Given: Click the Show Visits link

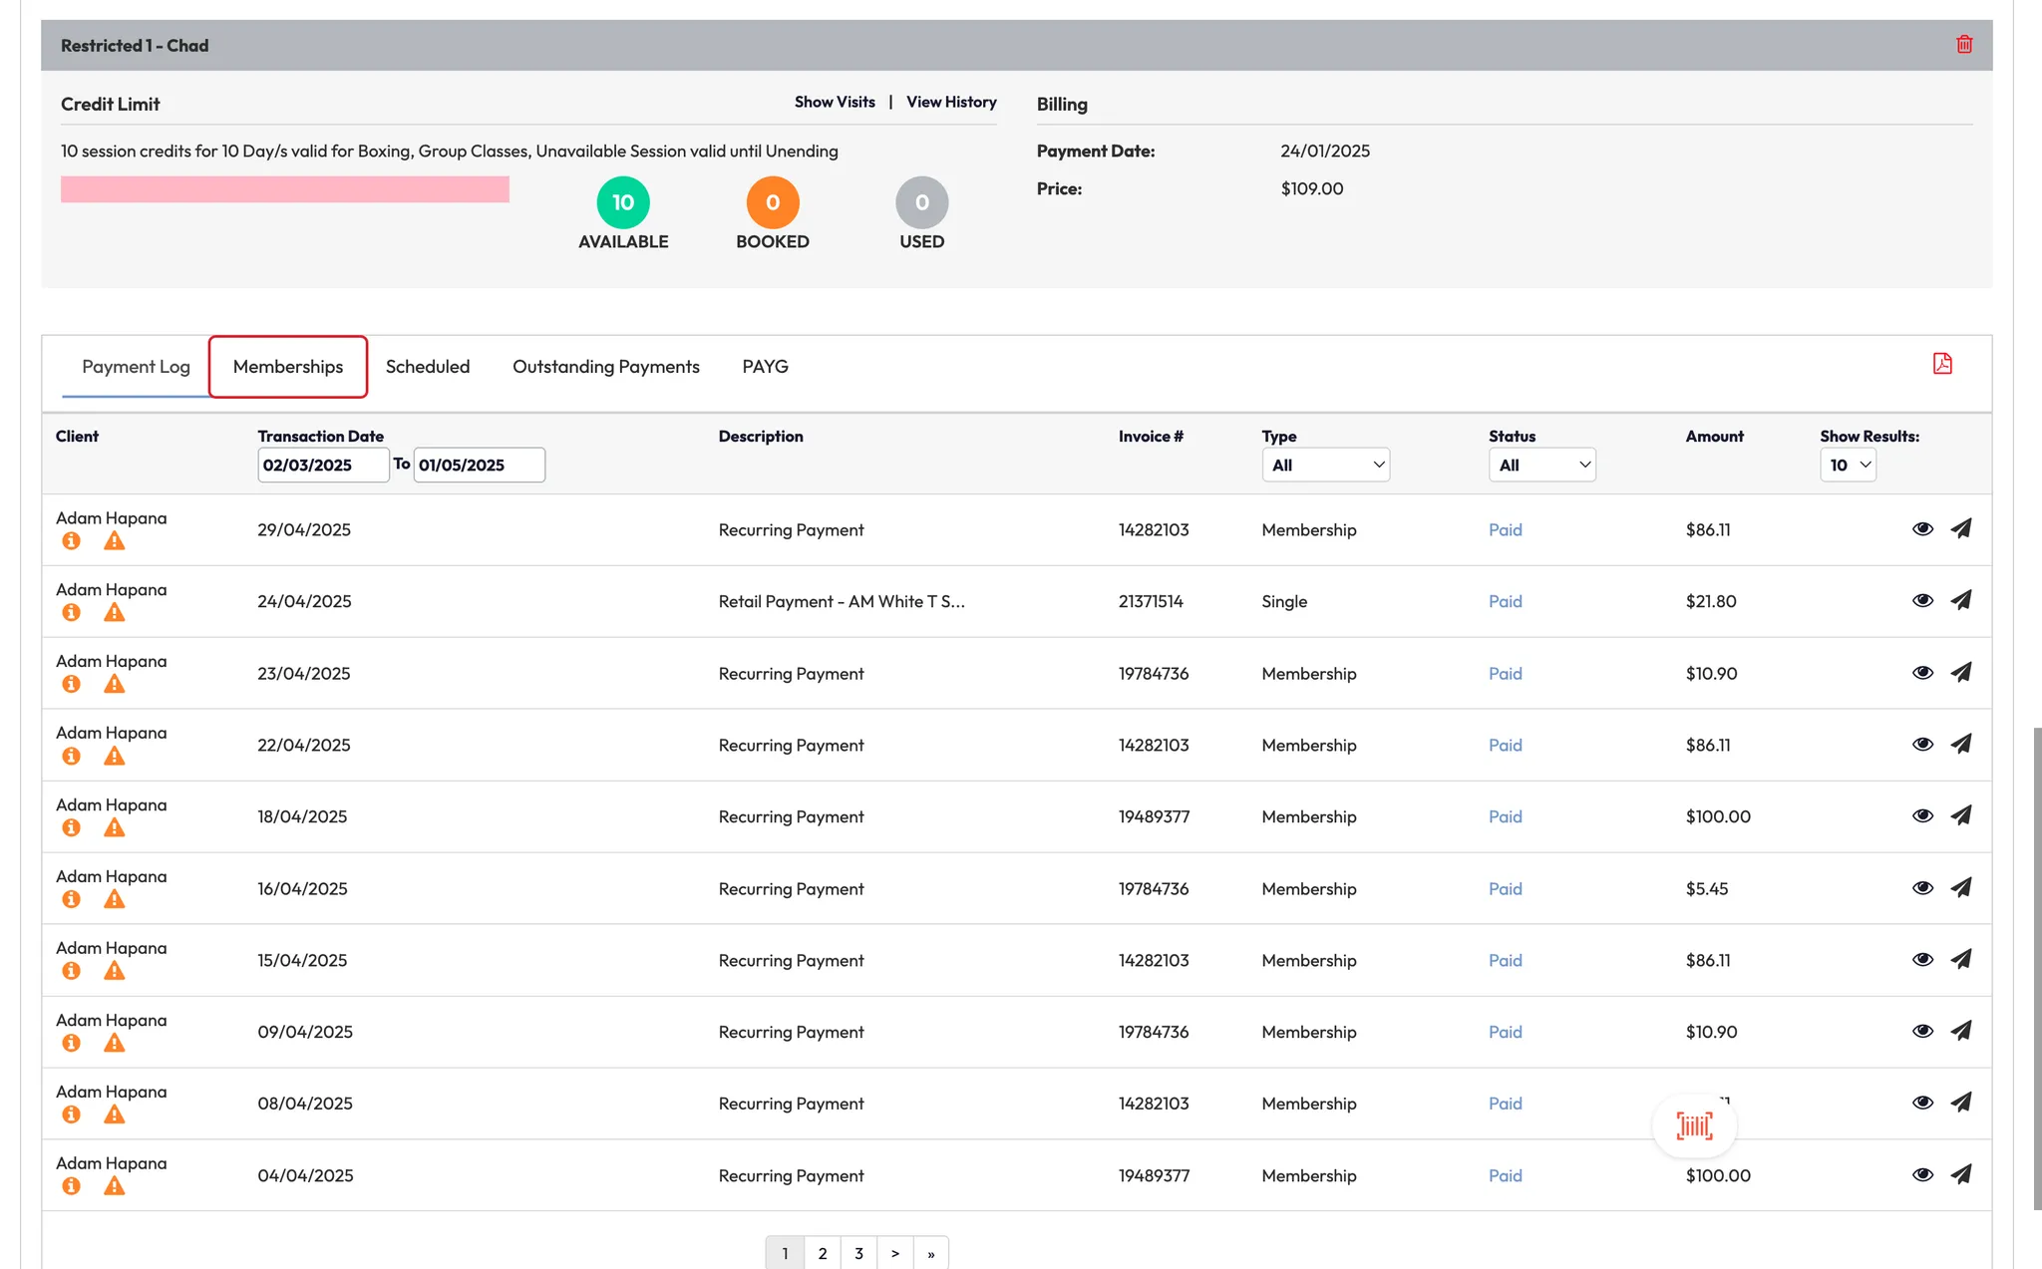Looking at the screenshot, I should [835, 102].
